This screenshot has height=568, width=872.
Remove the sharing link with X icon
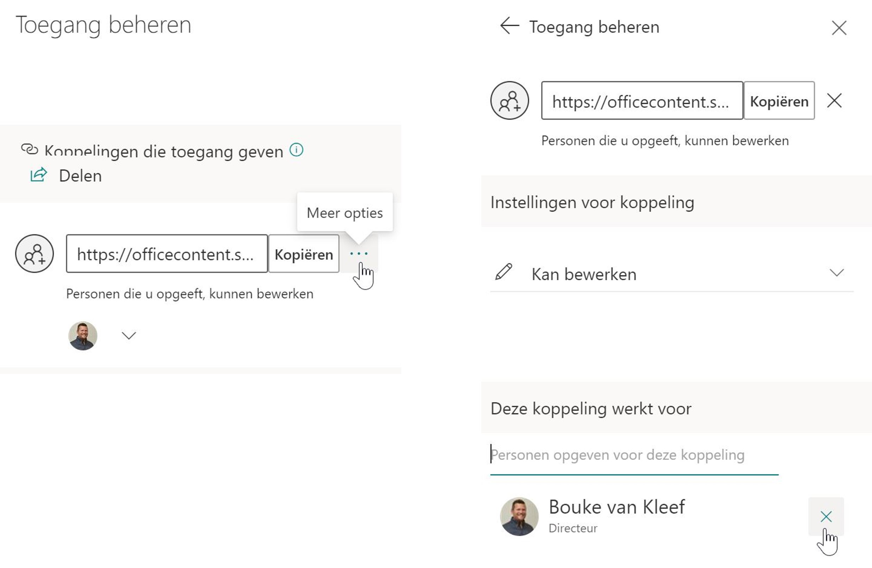834,100
